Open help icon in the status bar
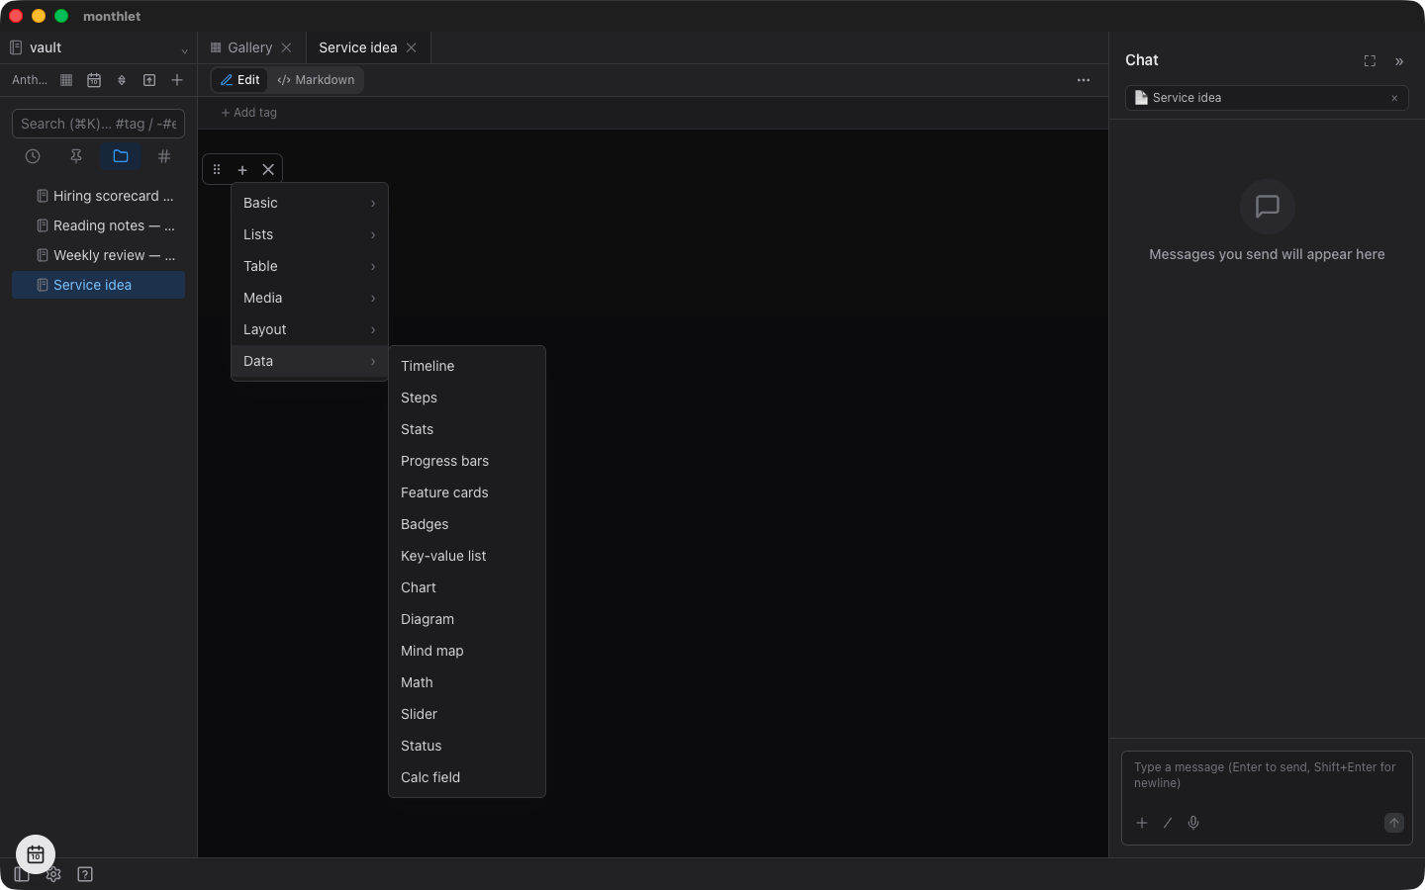Image resolution: width=1425 pixels, height=890 pixels. 85,874
